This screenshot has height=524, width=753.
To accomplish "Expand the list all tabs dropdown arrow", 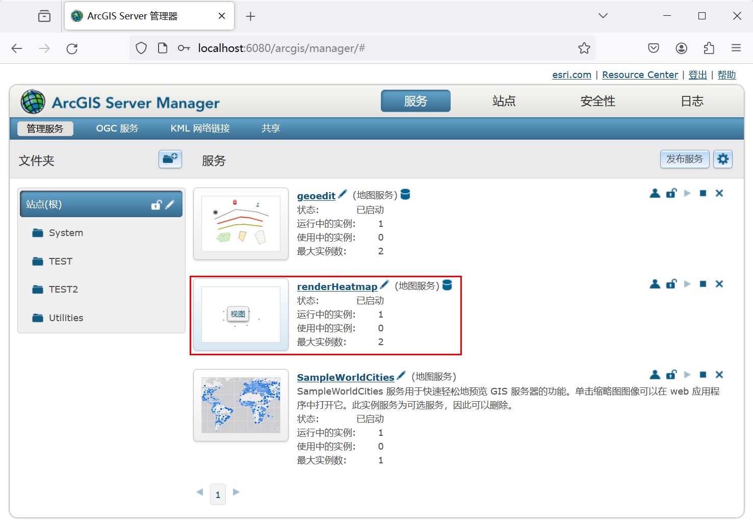I will (x=603, y=16).
